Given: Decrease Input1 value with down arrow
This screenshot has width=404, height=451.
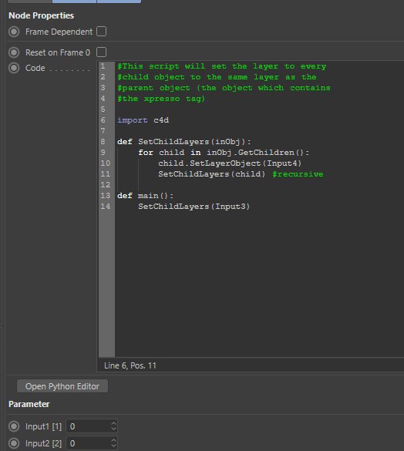Looking at the screenshot, I should (x=113, y=429).
